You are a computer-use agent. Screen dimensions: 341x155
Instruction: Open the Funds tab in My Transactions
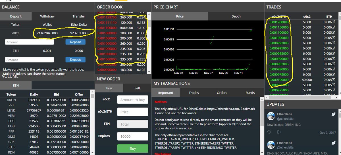tap(250, 92)
